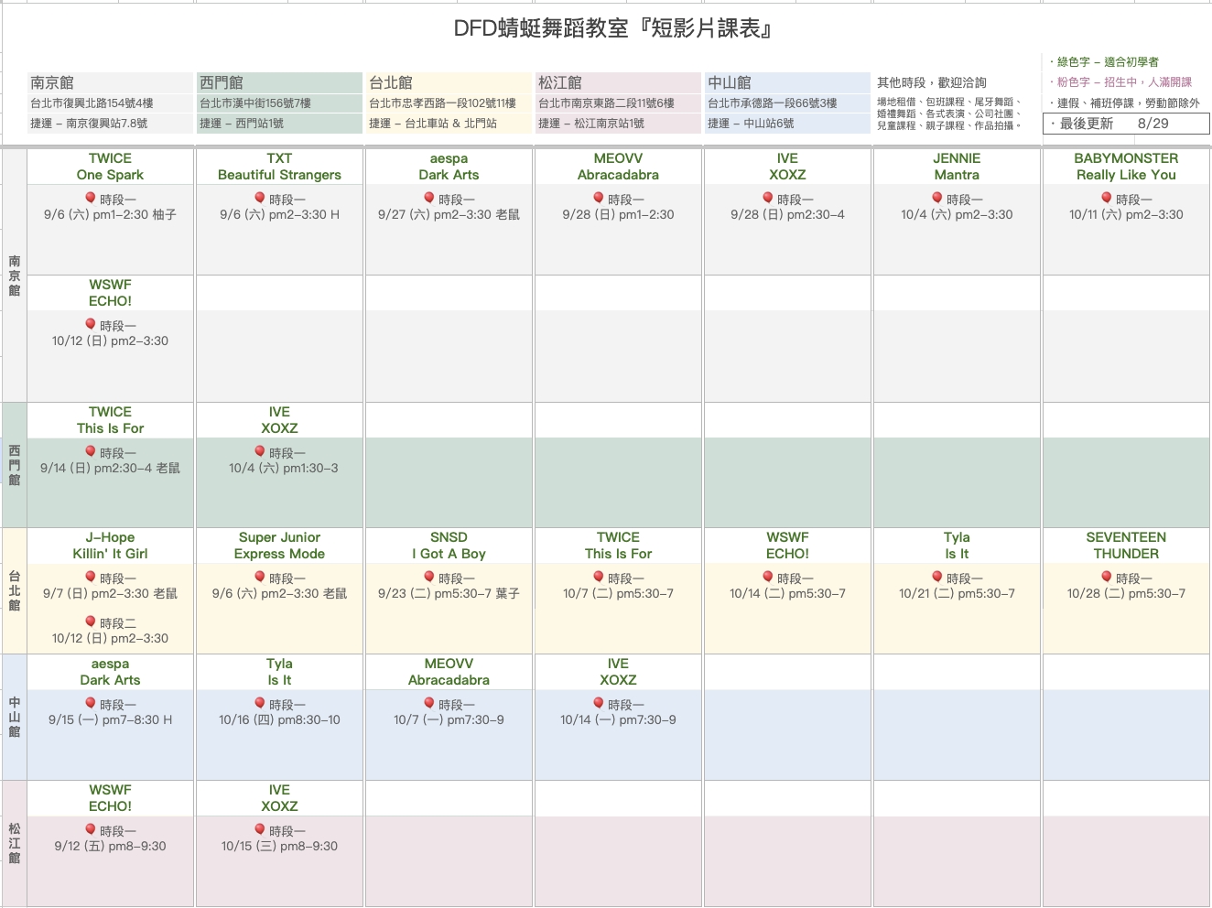This screenshot has width=1212, height=908.
Task: Click the 南京館 row label on left side
Action: (x=14, y=276)
